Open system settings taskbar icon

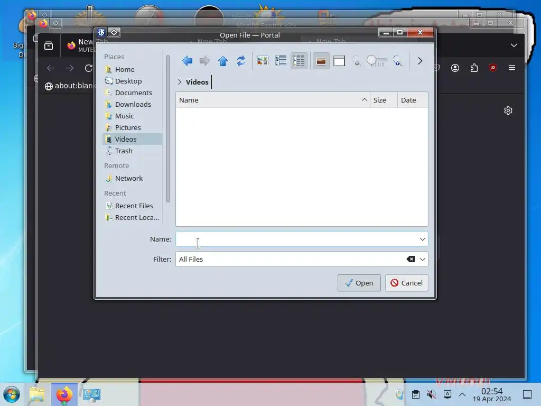tap(92, 394)
